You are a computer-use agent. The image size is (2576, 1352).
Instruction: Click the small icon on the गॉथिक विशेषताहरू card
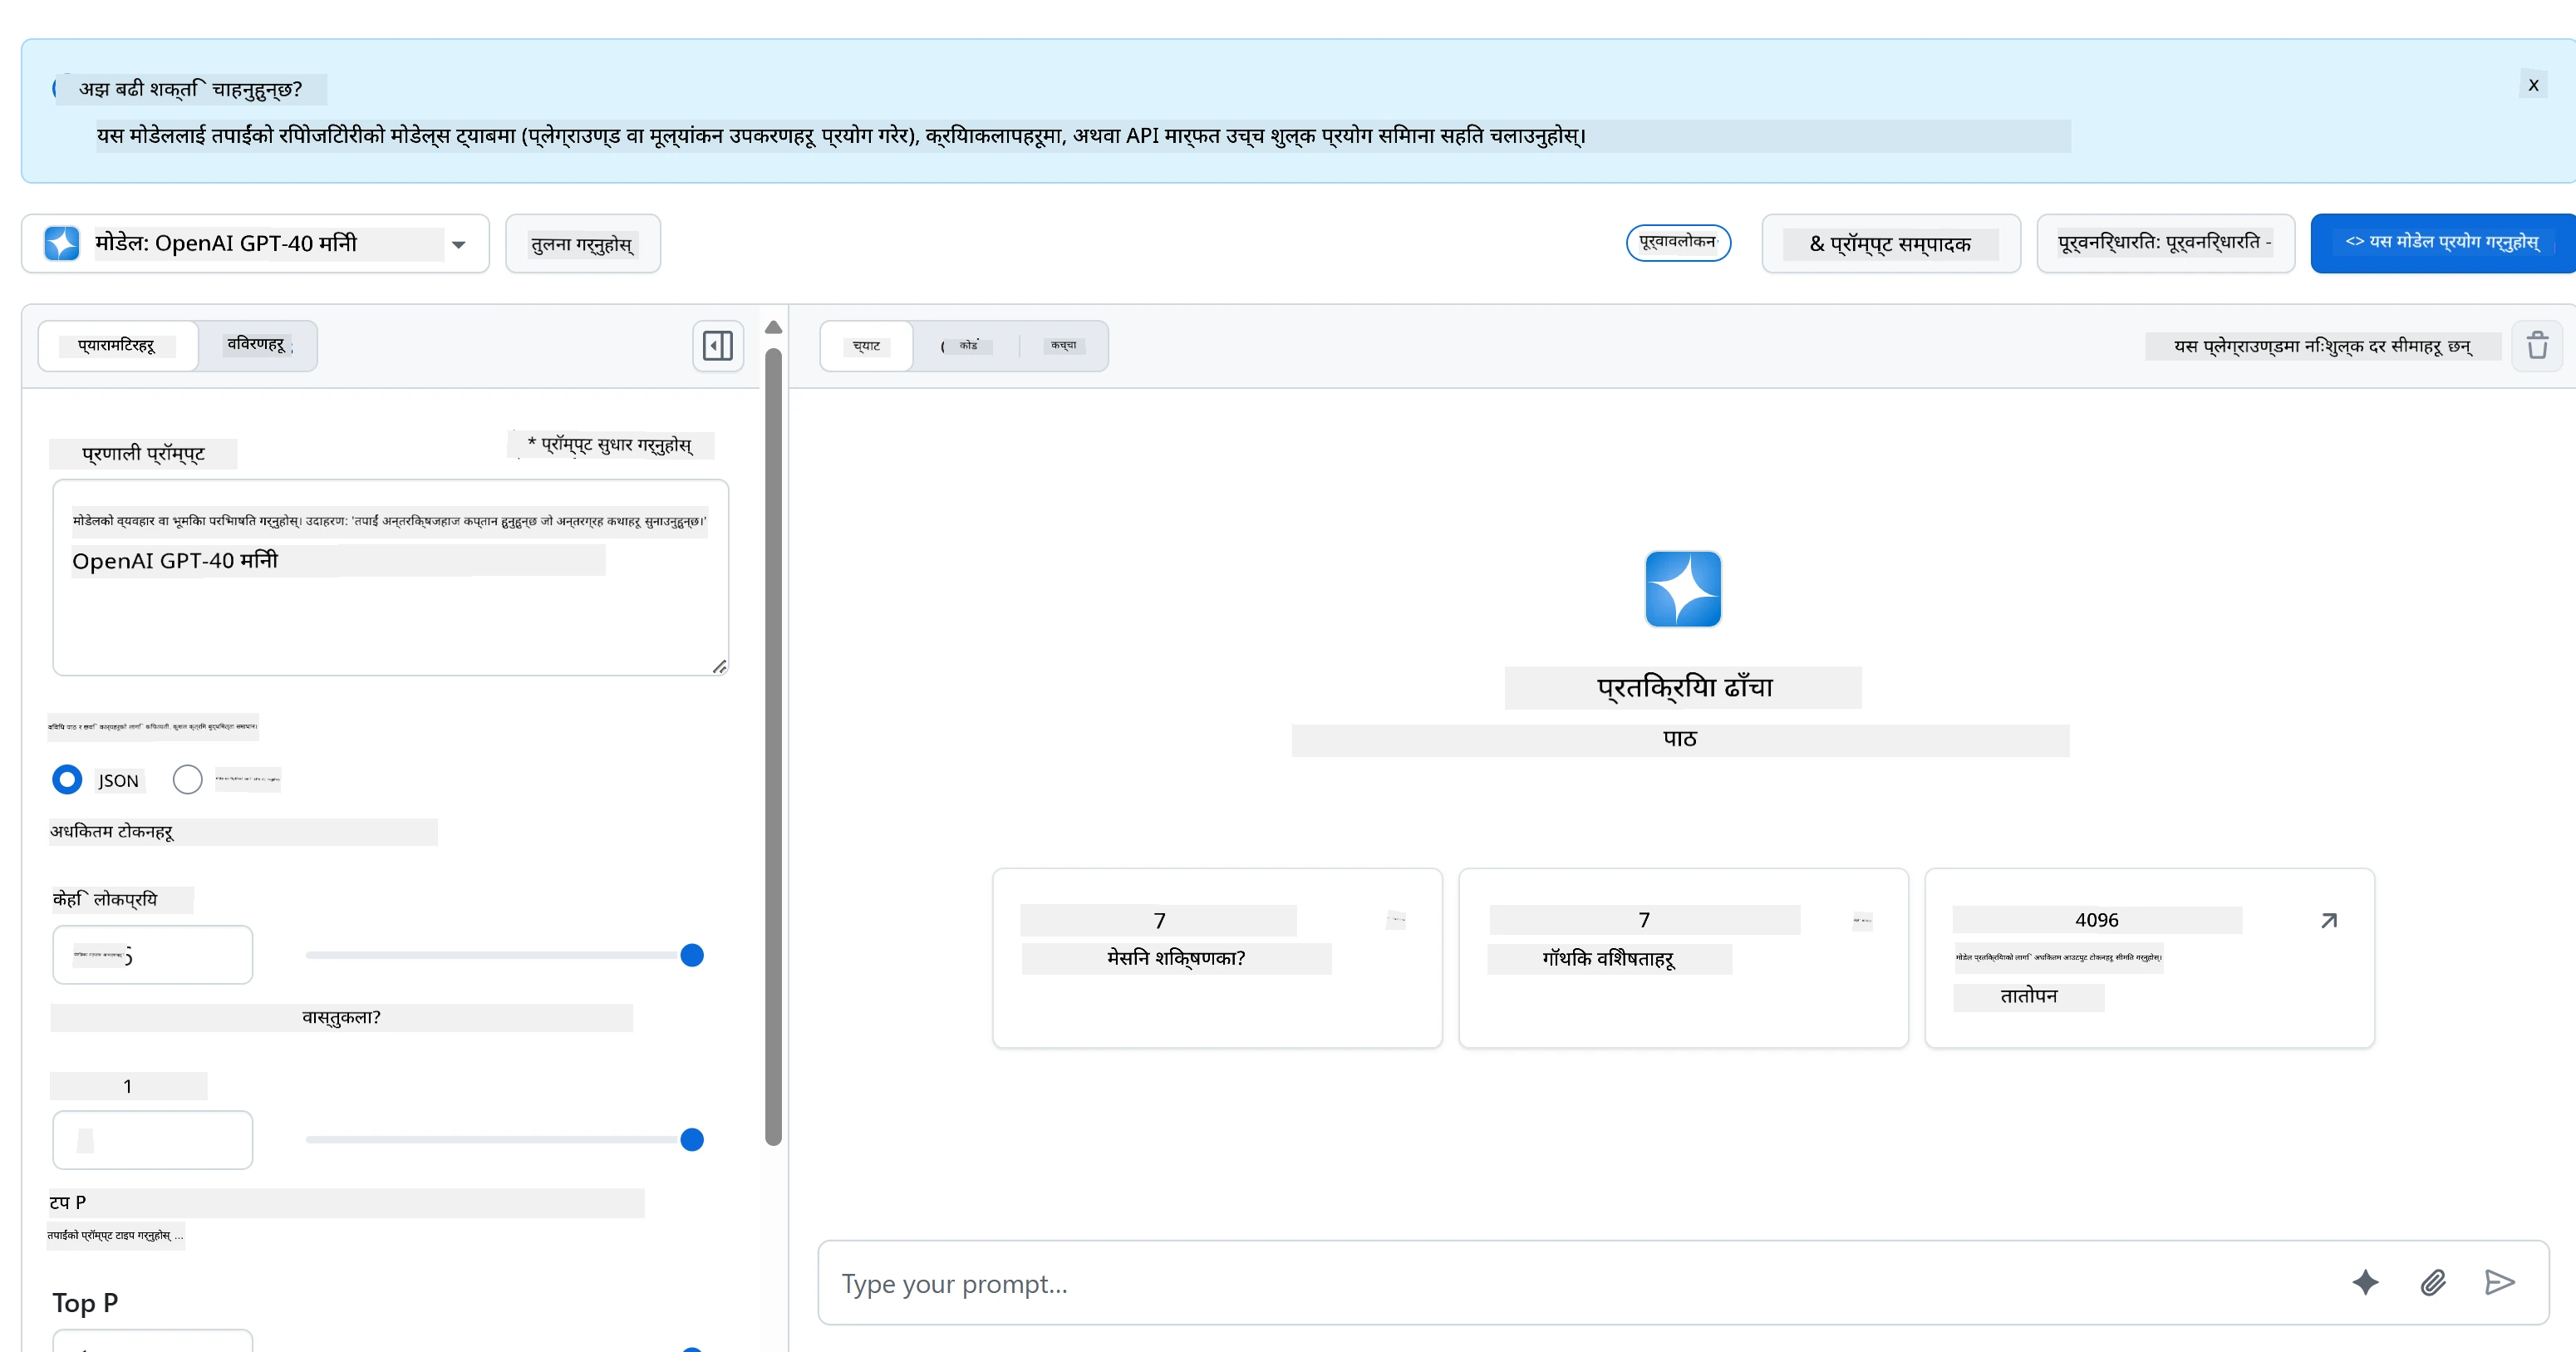click(1862, 920)
